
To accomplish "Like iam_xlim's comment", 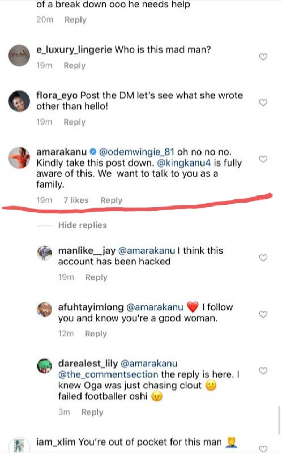I will point(263,448).
